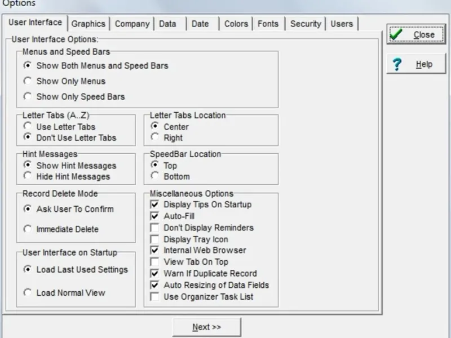Image resolution: width=451 pixels, height=338 pixels.
Task: Switch to the Fonts tab
Action: pyautogui.click(x=268, y=24)
